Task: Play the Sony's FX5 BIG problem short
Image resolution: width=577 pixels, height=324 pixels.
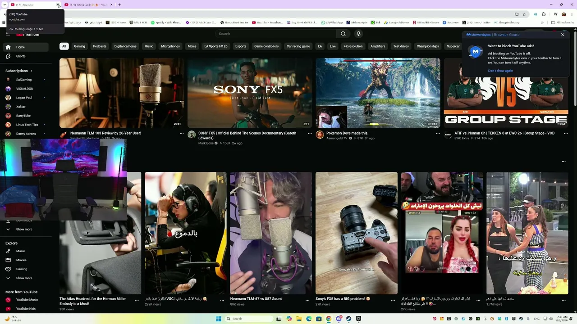Action: (357, 233)
